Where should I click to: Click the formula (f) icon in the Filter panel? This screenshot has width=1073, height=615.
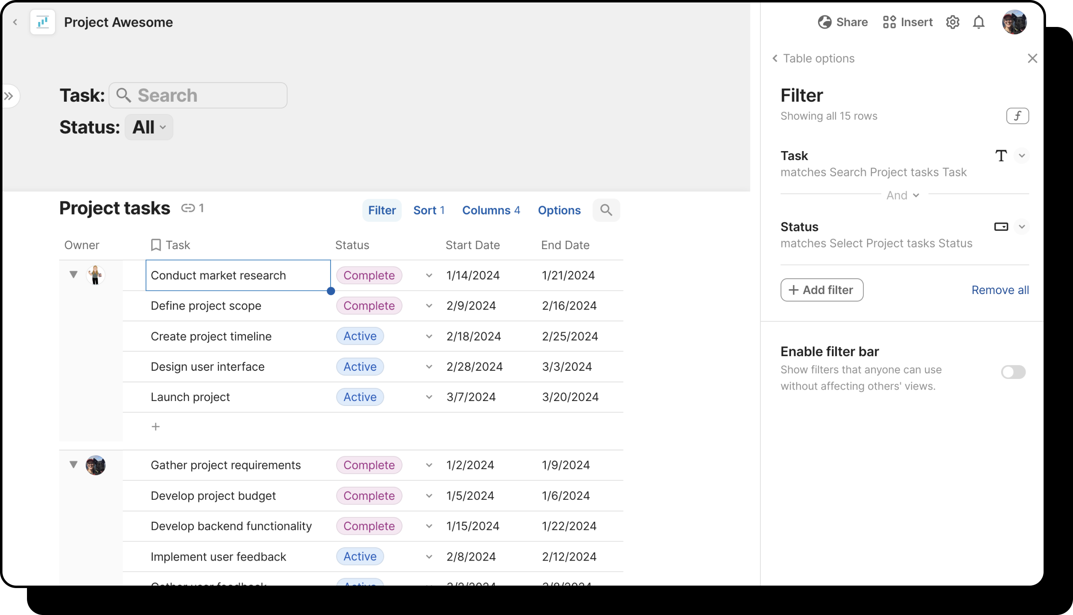(1018, 116)
